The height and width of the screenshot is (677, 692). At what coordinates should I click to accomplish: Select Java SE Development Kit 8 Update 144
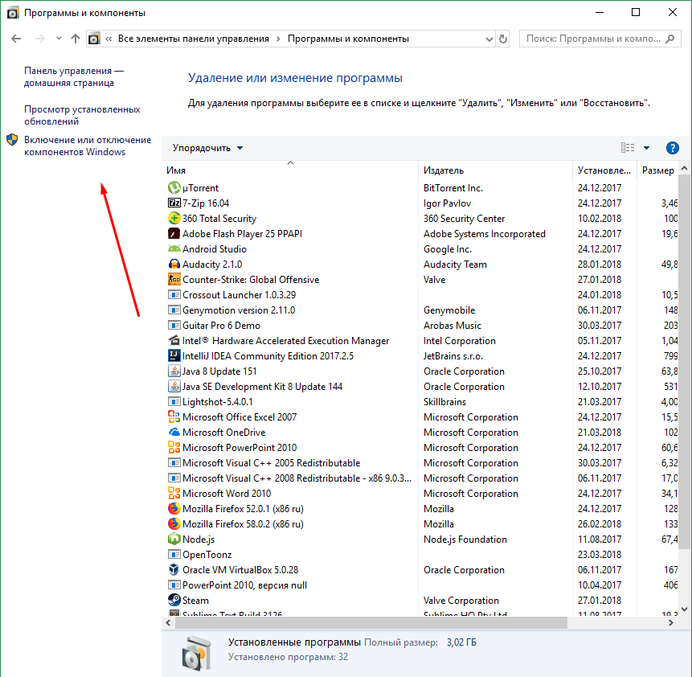(420, 387)
